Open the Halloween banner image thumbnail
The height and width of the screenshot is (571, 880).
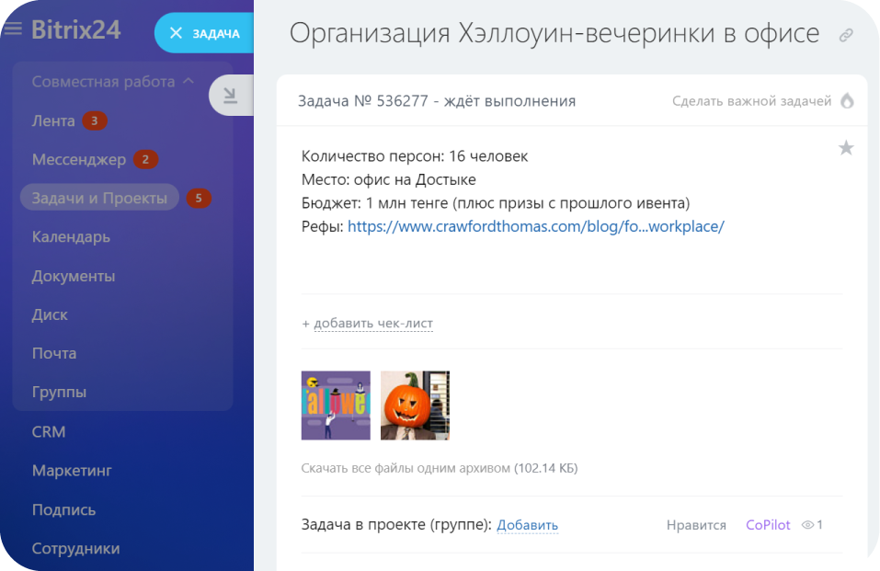[336, 405]
